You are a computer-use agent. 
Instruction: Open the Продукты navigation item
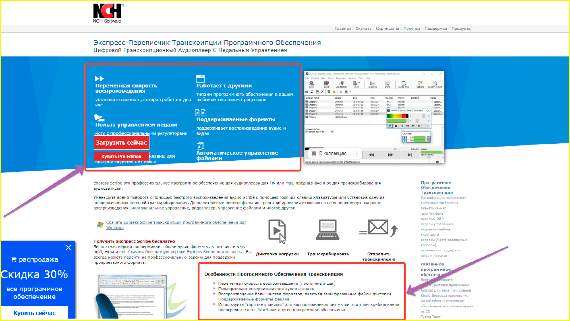pos(461,29)
